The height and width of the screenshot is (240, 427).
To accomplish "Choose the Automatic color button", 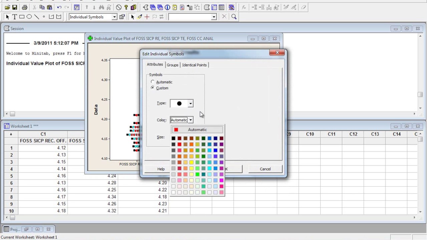I will (197, 130).
